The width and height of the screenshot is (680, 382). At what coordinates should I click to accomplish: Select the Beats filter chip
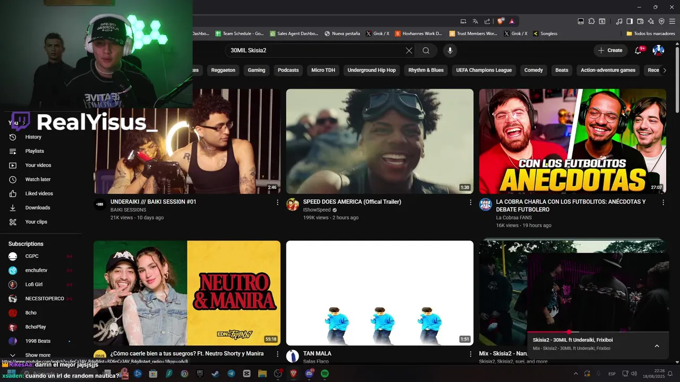[562, 70]
